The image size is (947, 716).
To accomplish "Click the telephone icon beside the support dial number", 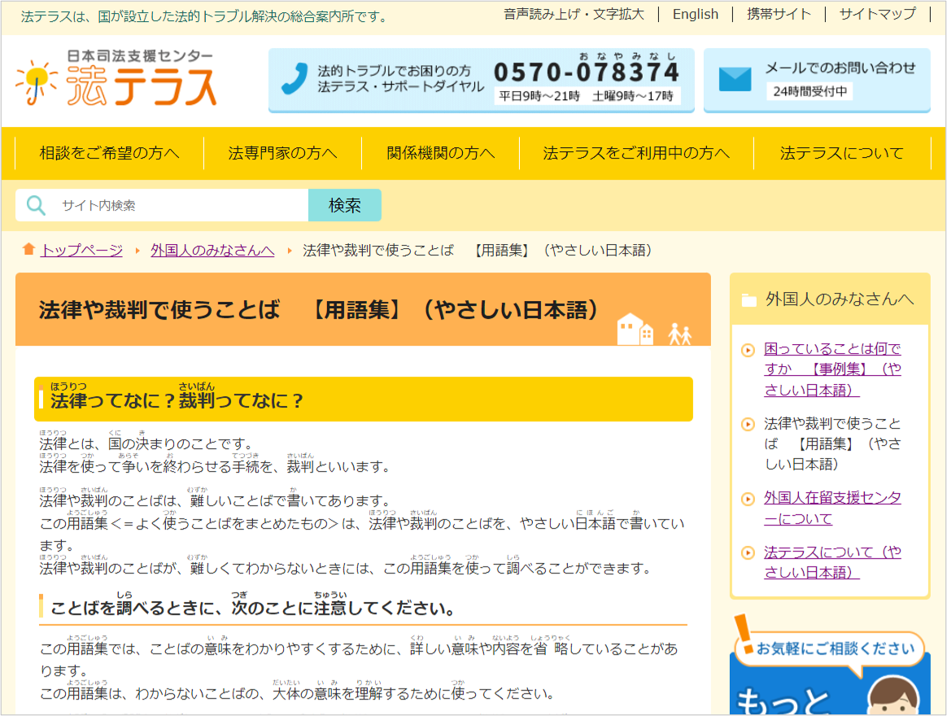I will pos(293,79).
